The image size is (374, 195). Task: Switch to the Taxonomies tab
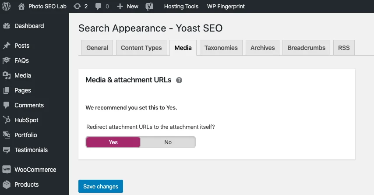pos(221,48)
